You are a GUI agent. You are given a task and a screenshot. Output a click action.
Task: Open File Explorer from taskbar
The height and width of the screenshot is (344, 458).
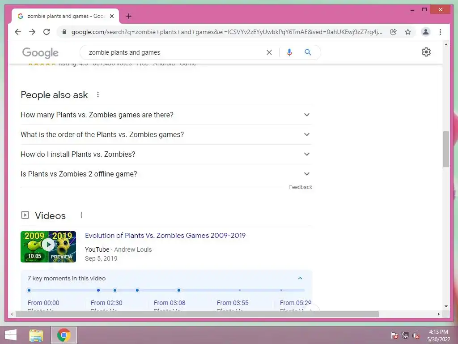[x=36, y=335]
